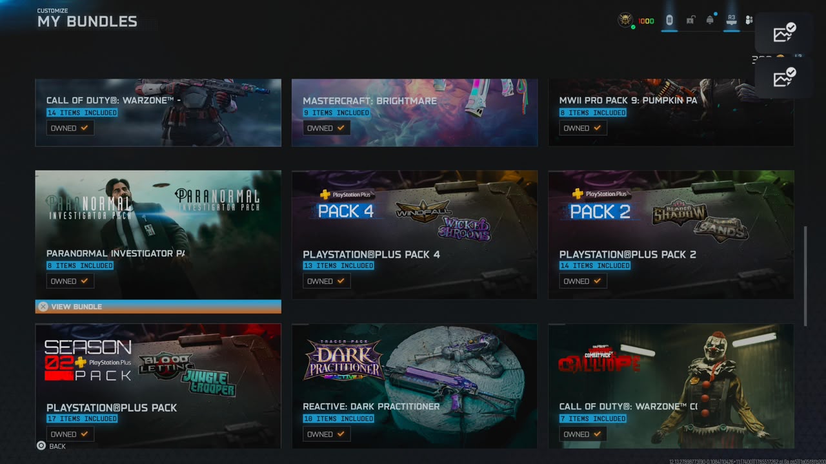
Task: Click the Bladed Shadow emblem on Pack 2
Action: click(x=680, y=214)
